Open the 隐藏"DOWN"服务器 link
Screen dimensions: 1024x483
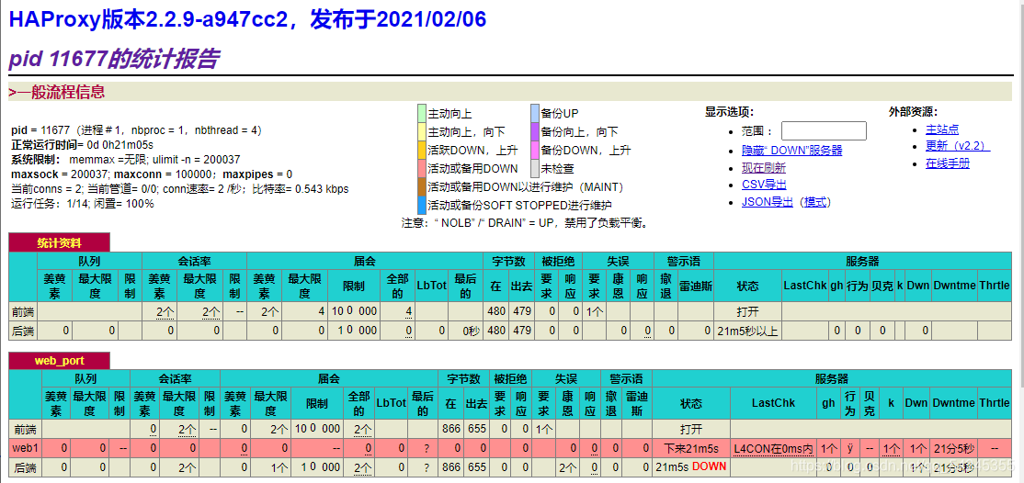click(791, 150)
